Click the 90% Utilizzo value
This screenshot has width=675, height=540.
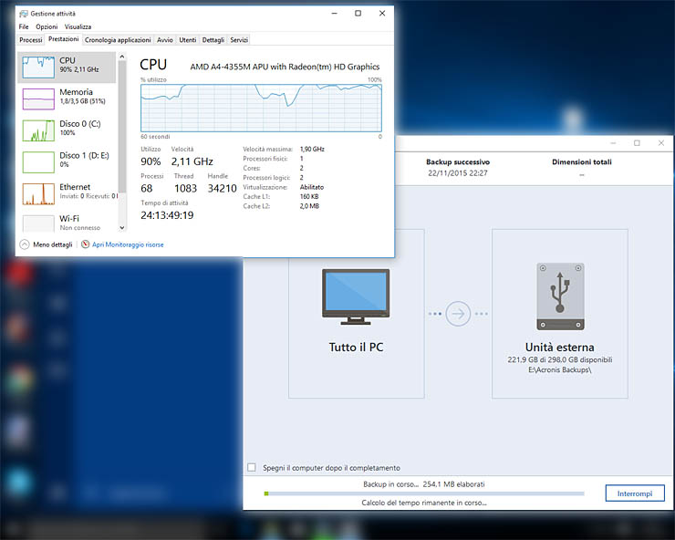(x=151, y=161)
